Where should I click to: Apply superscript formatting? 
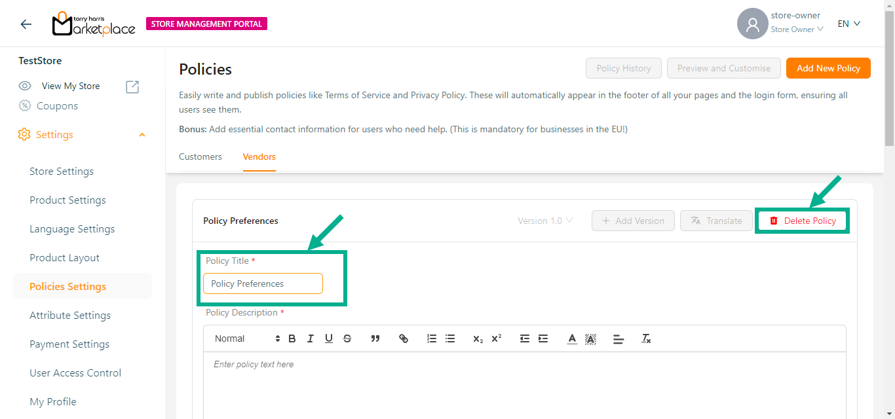pyautogui.click(x=497, y=338)
